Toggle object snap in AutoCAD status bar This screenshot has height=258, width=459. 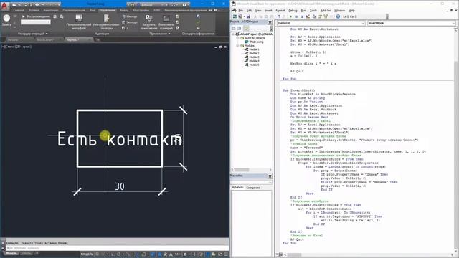pyautogui.click(x=143, y=254)
